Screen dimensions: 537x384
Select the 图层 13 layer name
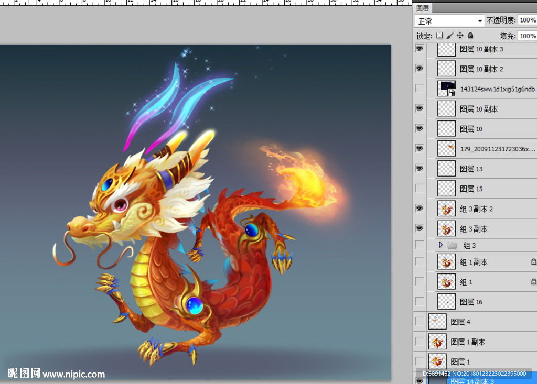[x=471, y=169]
